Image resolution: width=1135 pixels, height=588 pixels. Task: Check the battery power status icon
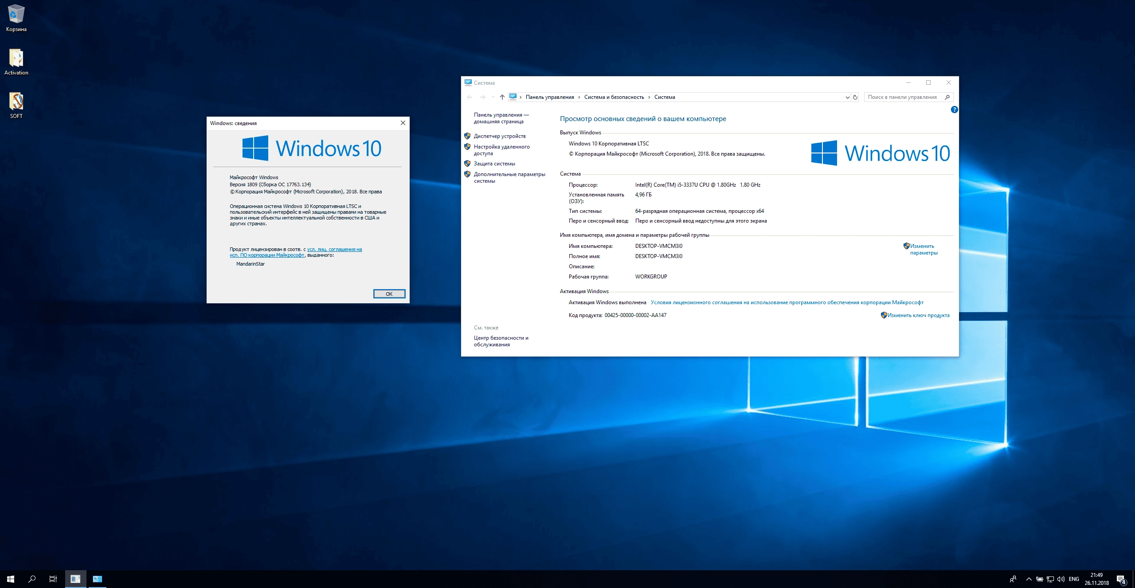click(x=1040, y=579)
